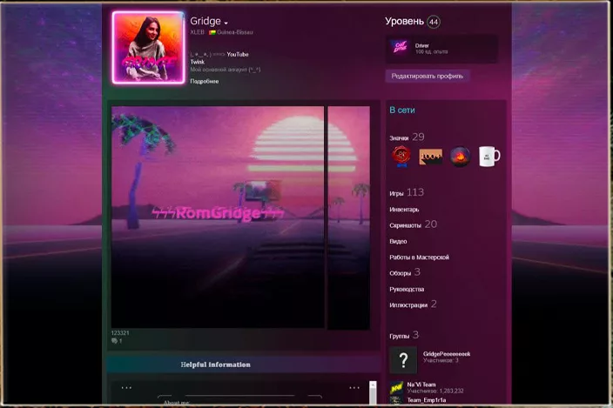Viewport: 613px width, 408px height.
Task: Open the RomGridge featured artwork image
Action: [x=218, y=217]
